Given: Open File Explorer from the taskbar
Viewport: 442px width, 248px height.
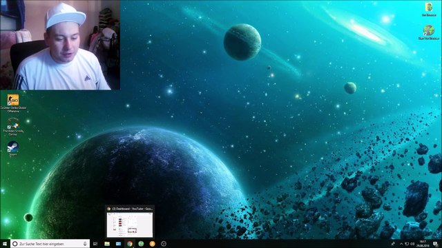Looking at the screenshot, I should pyautogui.click(x=107, y=244).
